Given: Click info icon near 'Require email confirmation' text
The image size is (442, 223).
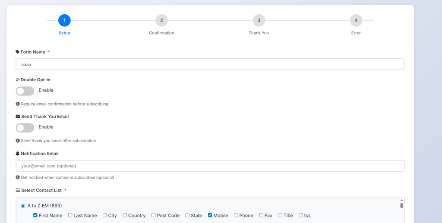Looking at the screenshot, I should (18, 104).
